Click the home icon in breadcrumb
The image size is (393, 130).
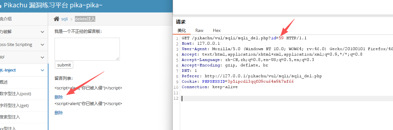(56, 19)
